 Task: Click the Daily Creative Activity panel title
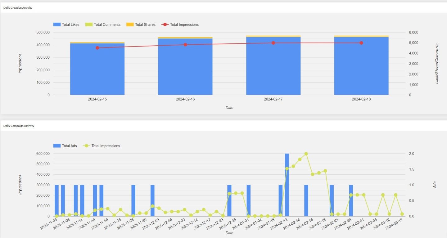click(x=18, y=8)
